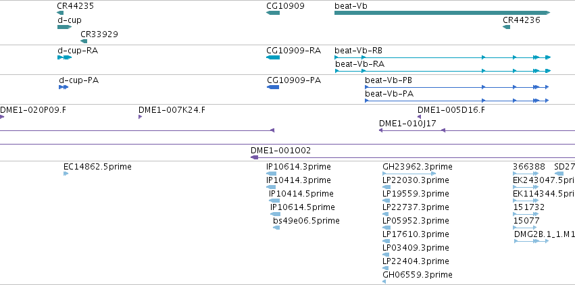575x285 pixels.
Task: Open the beat-Vb-RB transcript label
Action: point(358,50)
